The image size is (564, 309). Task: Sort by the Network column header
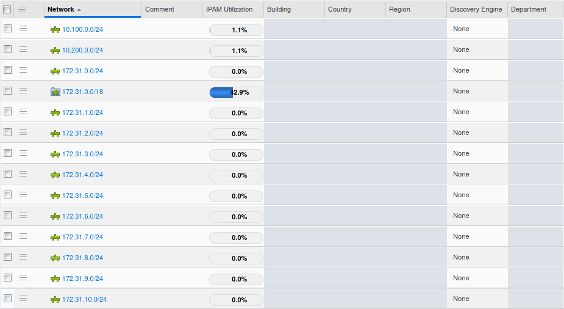pos(61,9)
